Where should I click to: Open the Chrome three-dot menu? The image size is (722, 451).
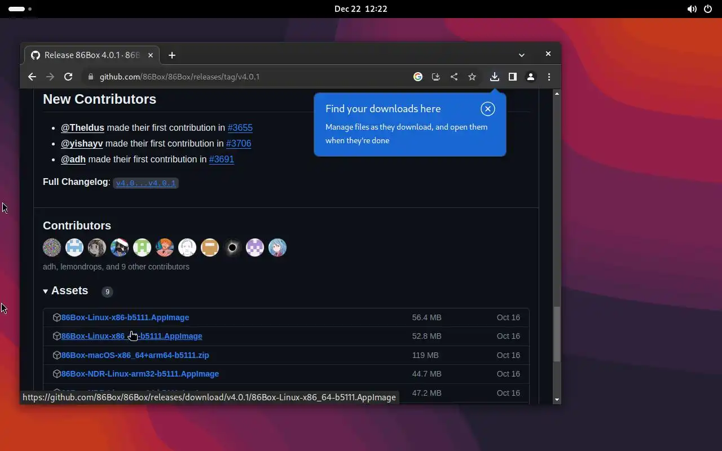[x=549, y=77]
